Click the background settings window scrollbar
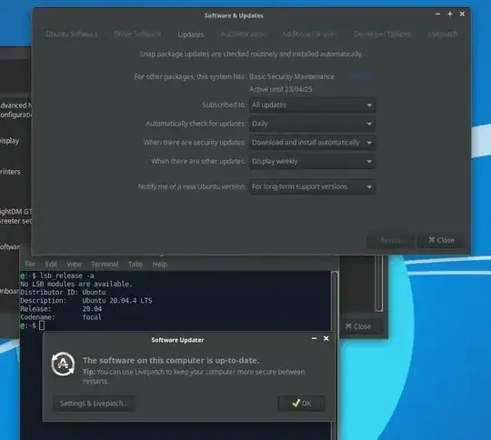The width and height of the screenshot is (491, 440). click(x=379, y=284)
